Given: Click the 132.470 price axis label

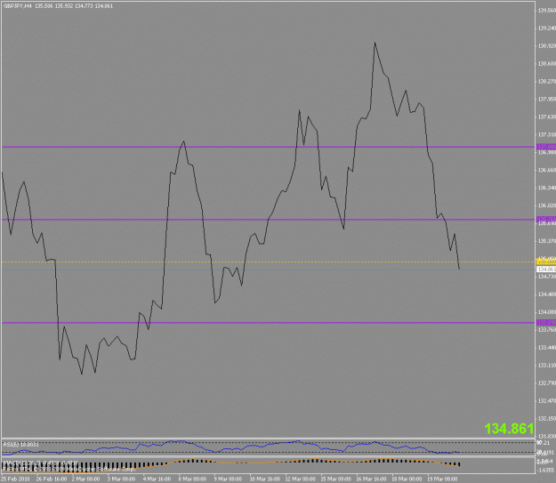Looking at the screenshot, I should click(547, 400).
